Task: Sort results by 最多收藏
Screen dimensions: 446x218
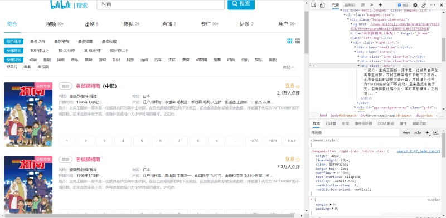Action: click(109, 42)
